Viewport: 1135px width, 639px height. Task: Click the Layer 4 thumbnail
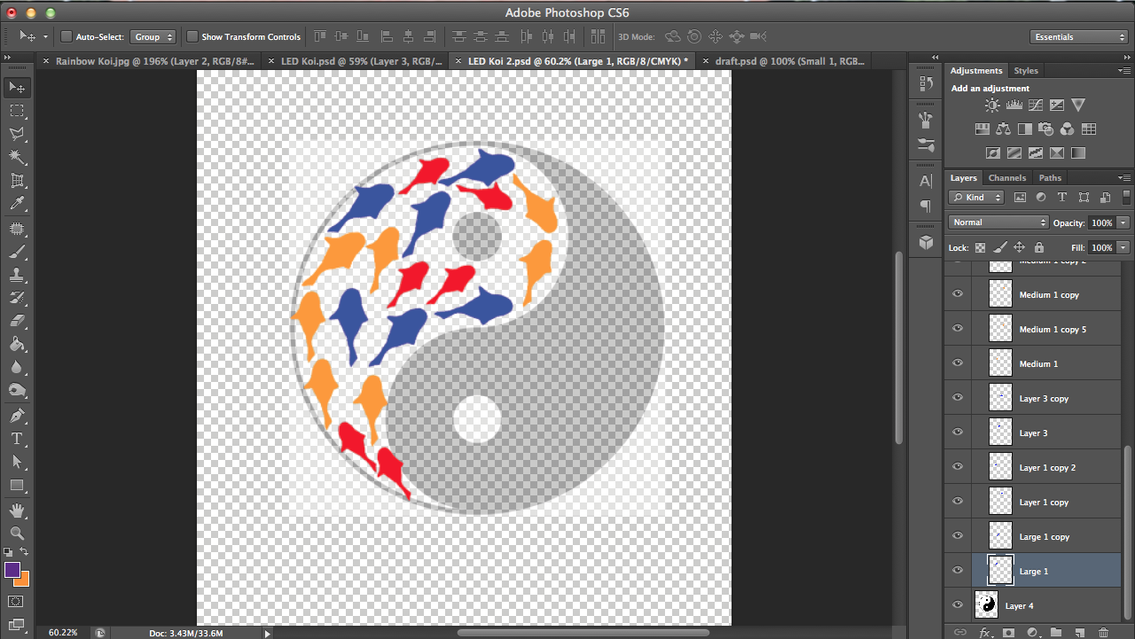985,605
